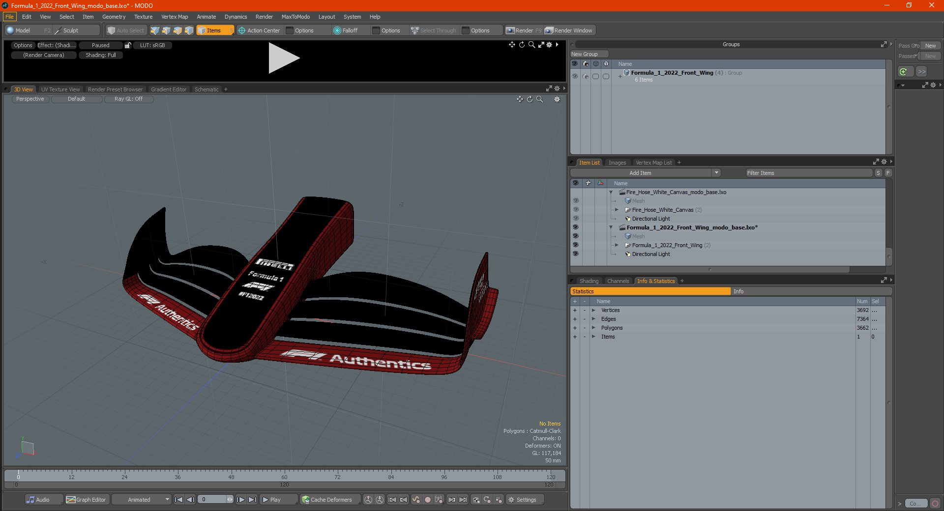Screen dimensions: 944x511
Task: Toggle Select Through option
Action: click(434, 30)
